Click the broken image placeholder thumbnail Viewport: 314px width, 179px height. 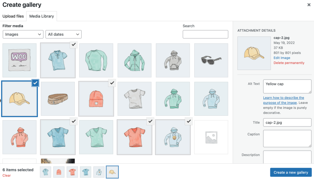(x=211, y=137)
